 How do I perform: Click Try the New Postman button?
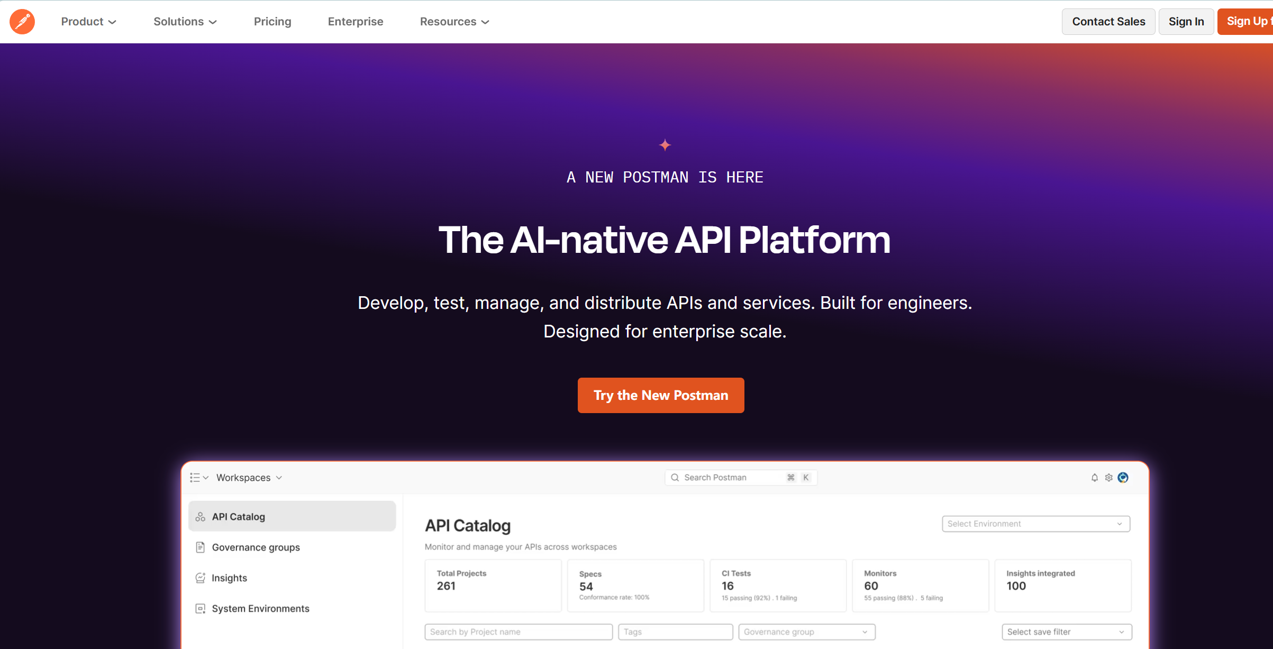(x=661, y=395)
